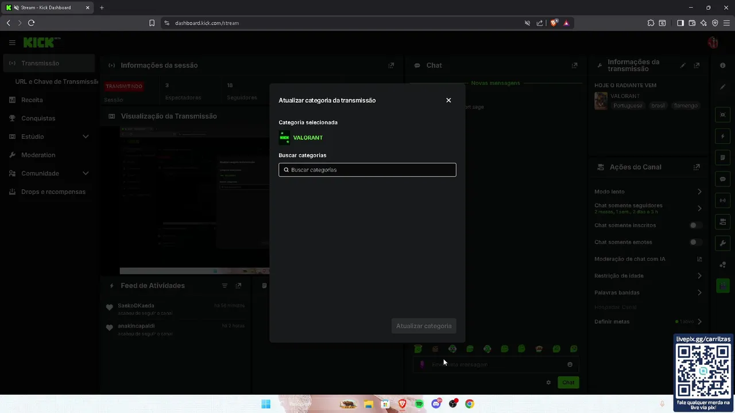The height and width of the screenshot is (413, 735).
Task: Click the VALORANT category thumbnail in dialog
Action: coord(284,138)
